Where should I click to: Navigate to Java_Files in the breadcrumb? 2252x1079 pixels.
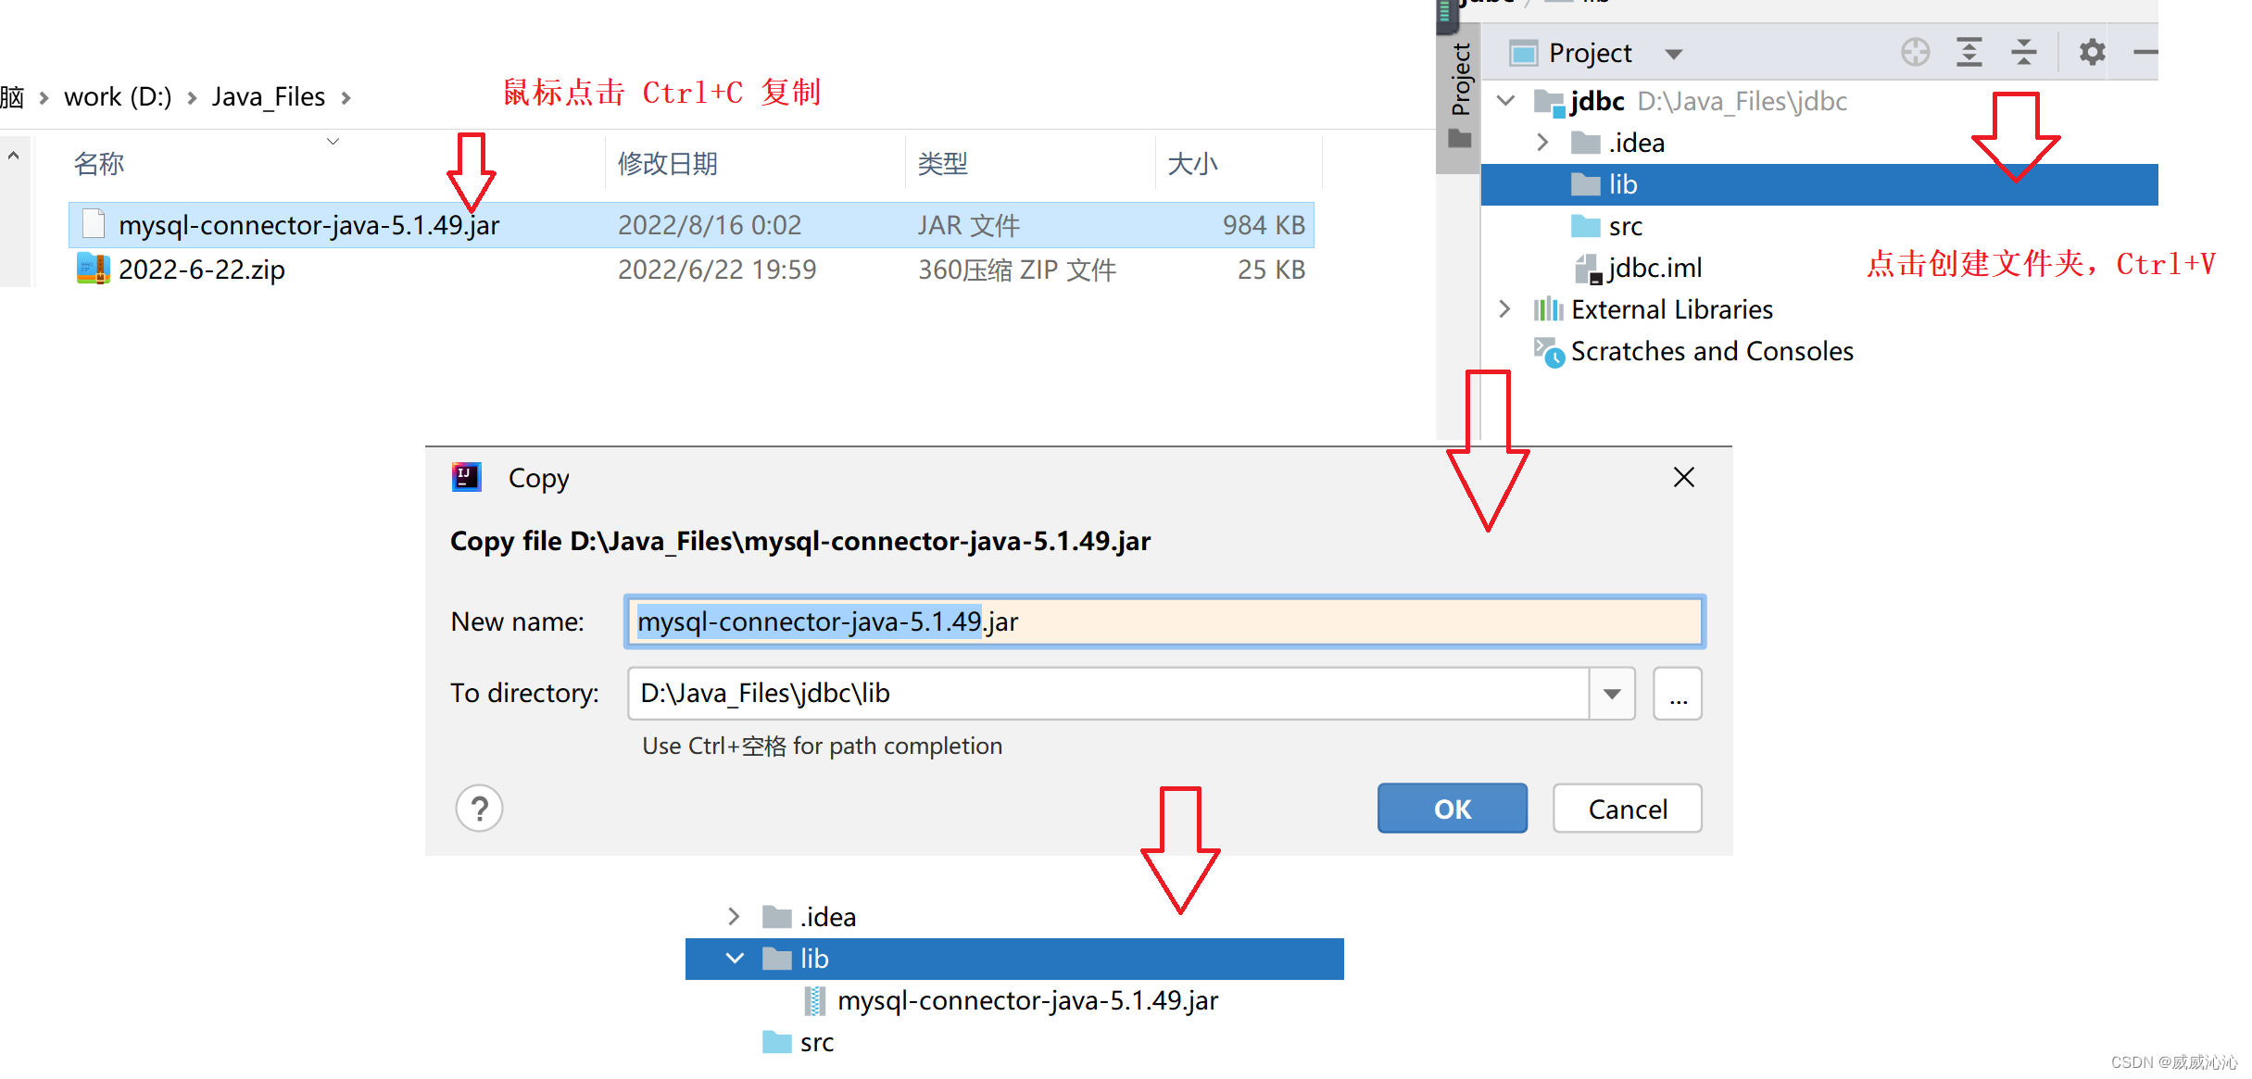pyautogui.click(x=267, y=96)
